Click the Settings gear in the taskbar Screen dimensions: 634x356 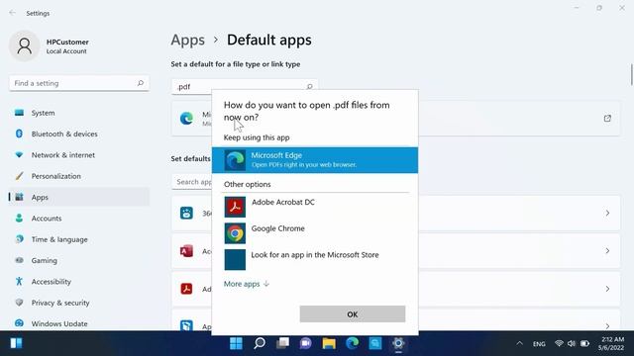398,343
